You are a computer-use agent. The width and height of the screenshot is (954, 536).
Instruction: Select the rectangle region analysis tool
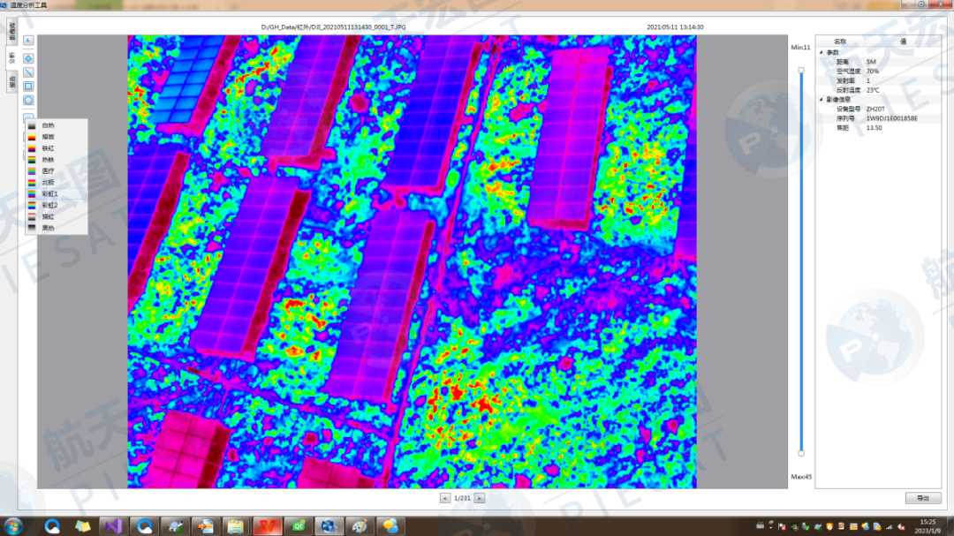[29, 86]
